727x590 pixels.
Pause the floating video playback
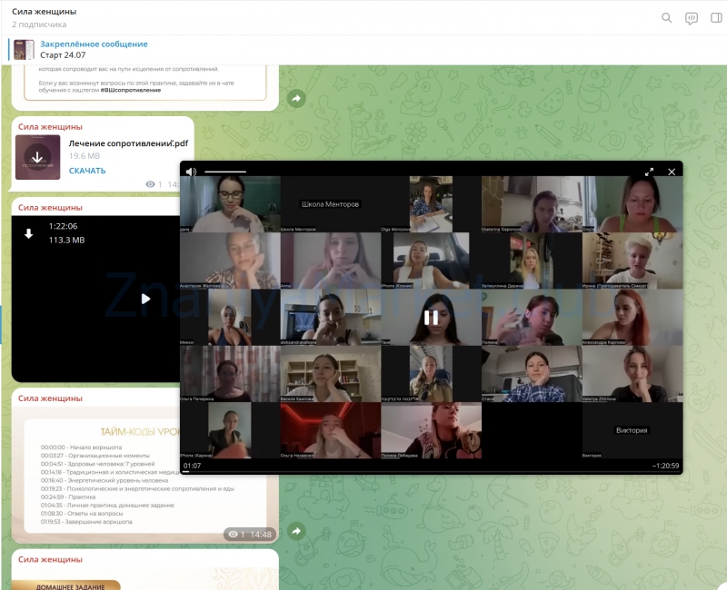point(431,318)
